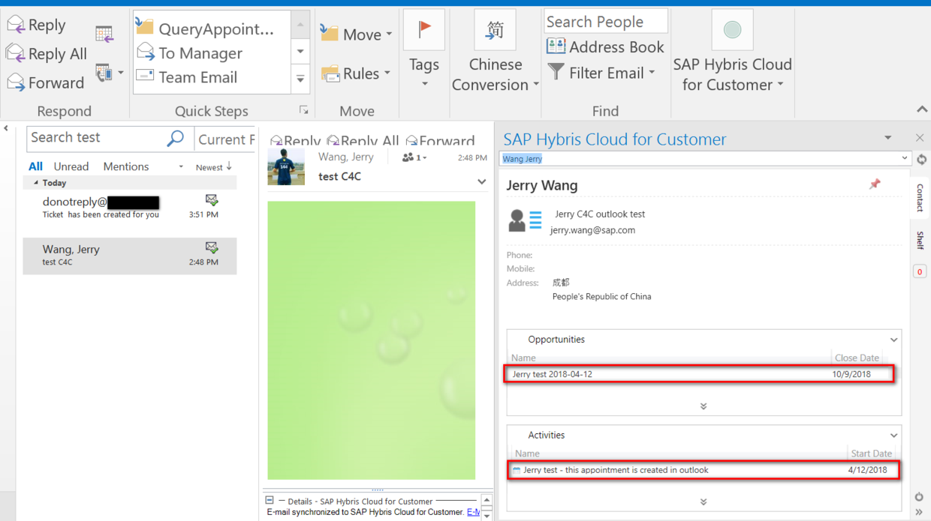Click the Search test mailbox field
Viewport: 931px width, 521px height.
coord(96,138)
